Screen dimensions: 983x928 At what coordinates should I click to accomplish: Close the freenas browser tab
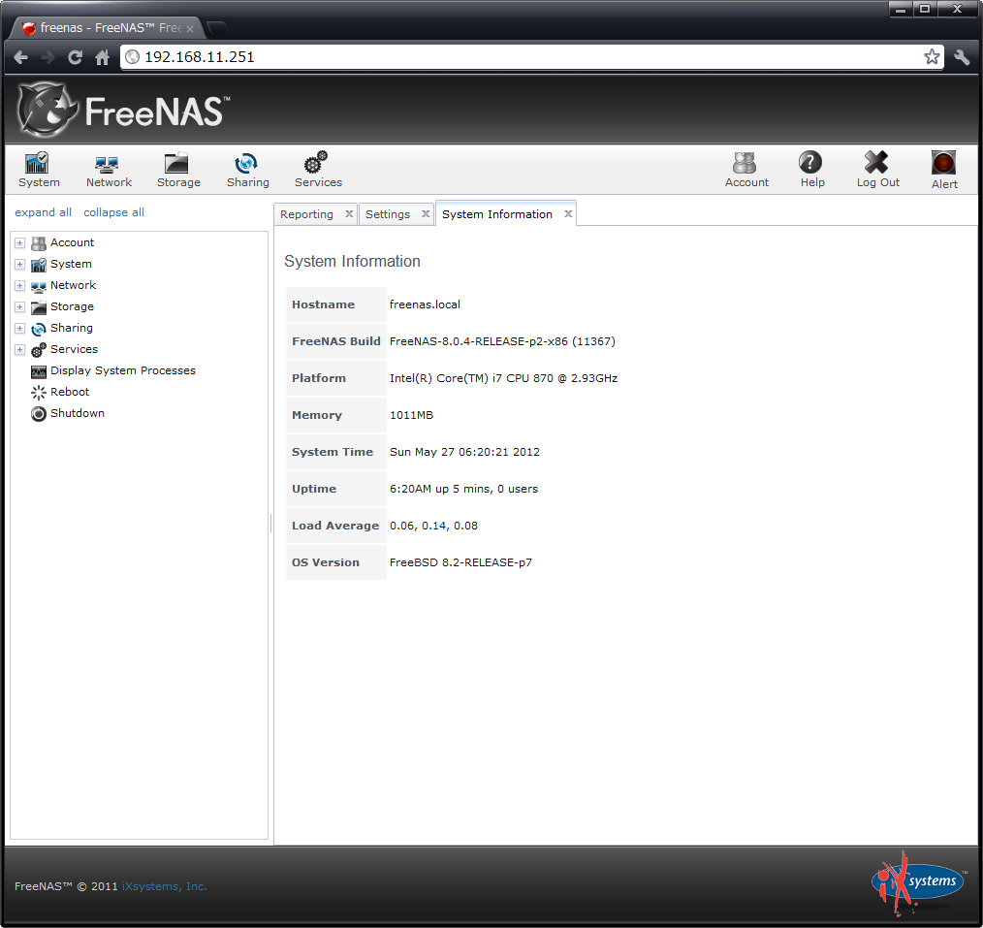190,29
